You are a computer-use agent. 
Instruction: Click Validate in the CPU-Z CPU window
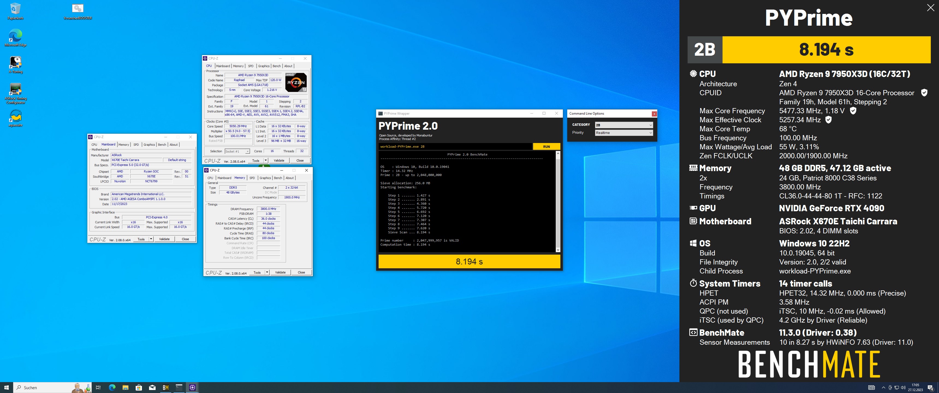pyautogui.click(x=279, y=160)
